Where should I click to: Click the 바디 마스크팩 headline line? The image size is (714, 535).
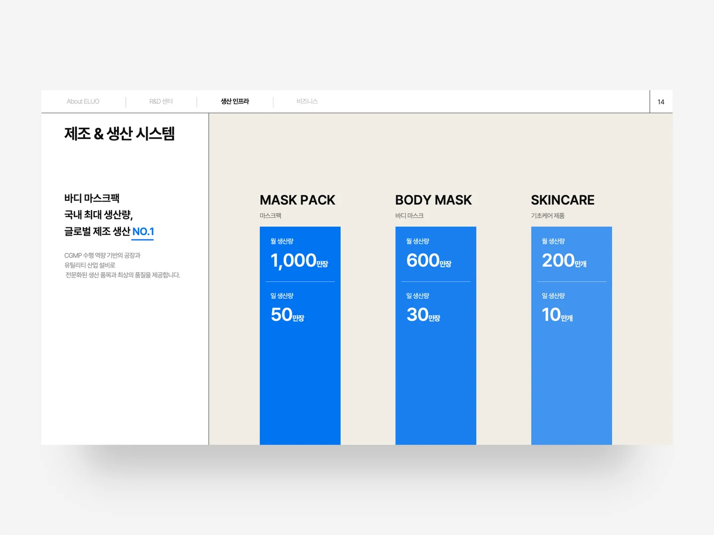[92, 198]
